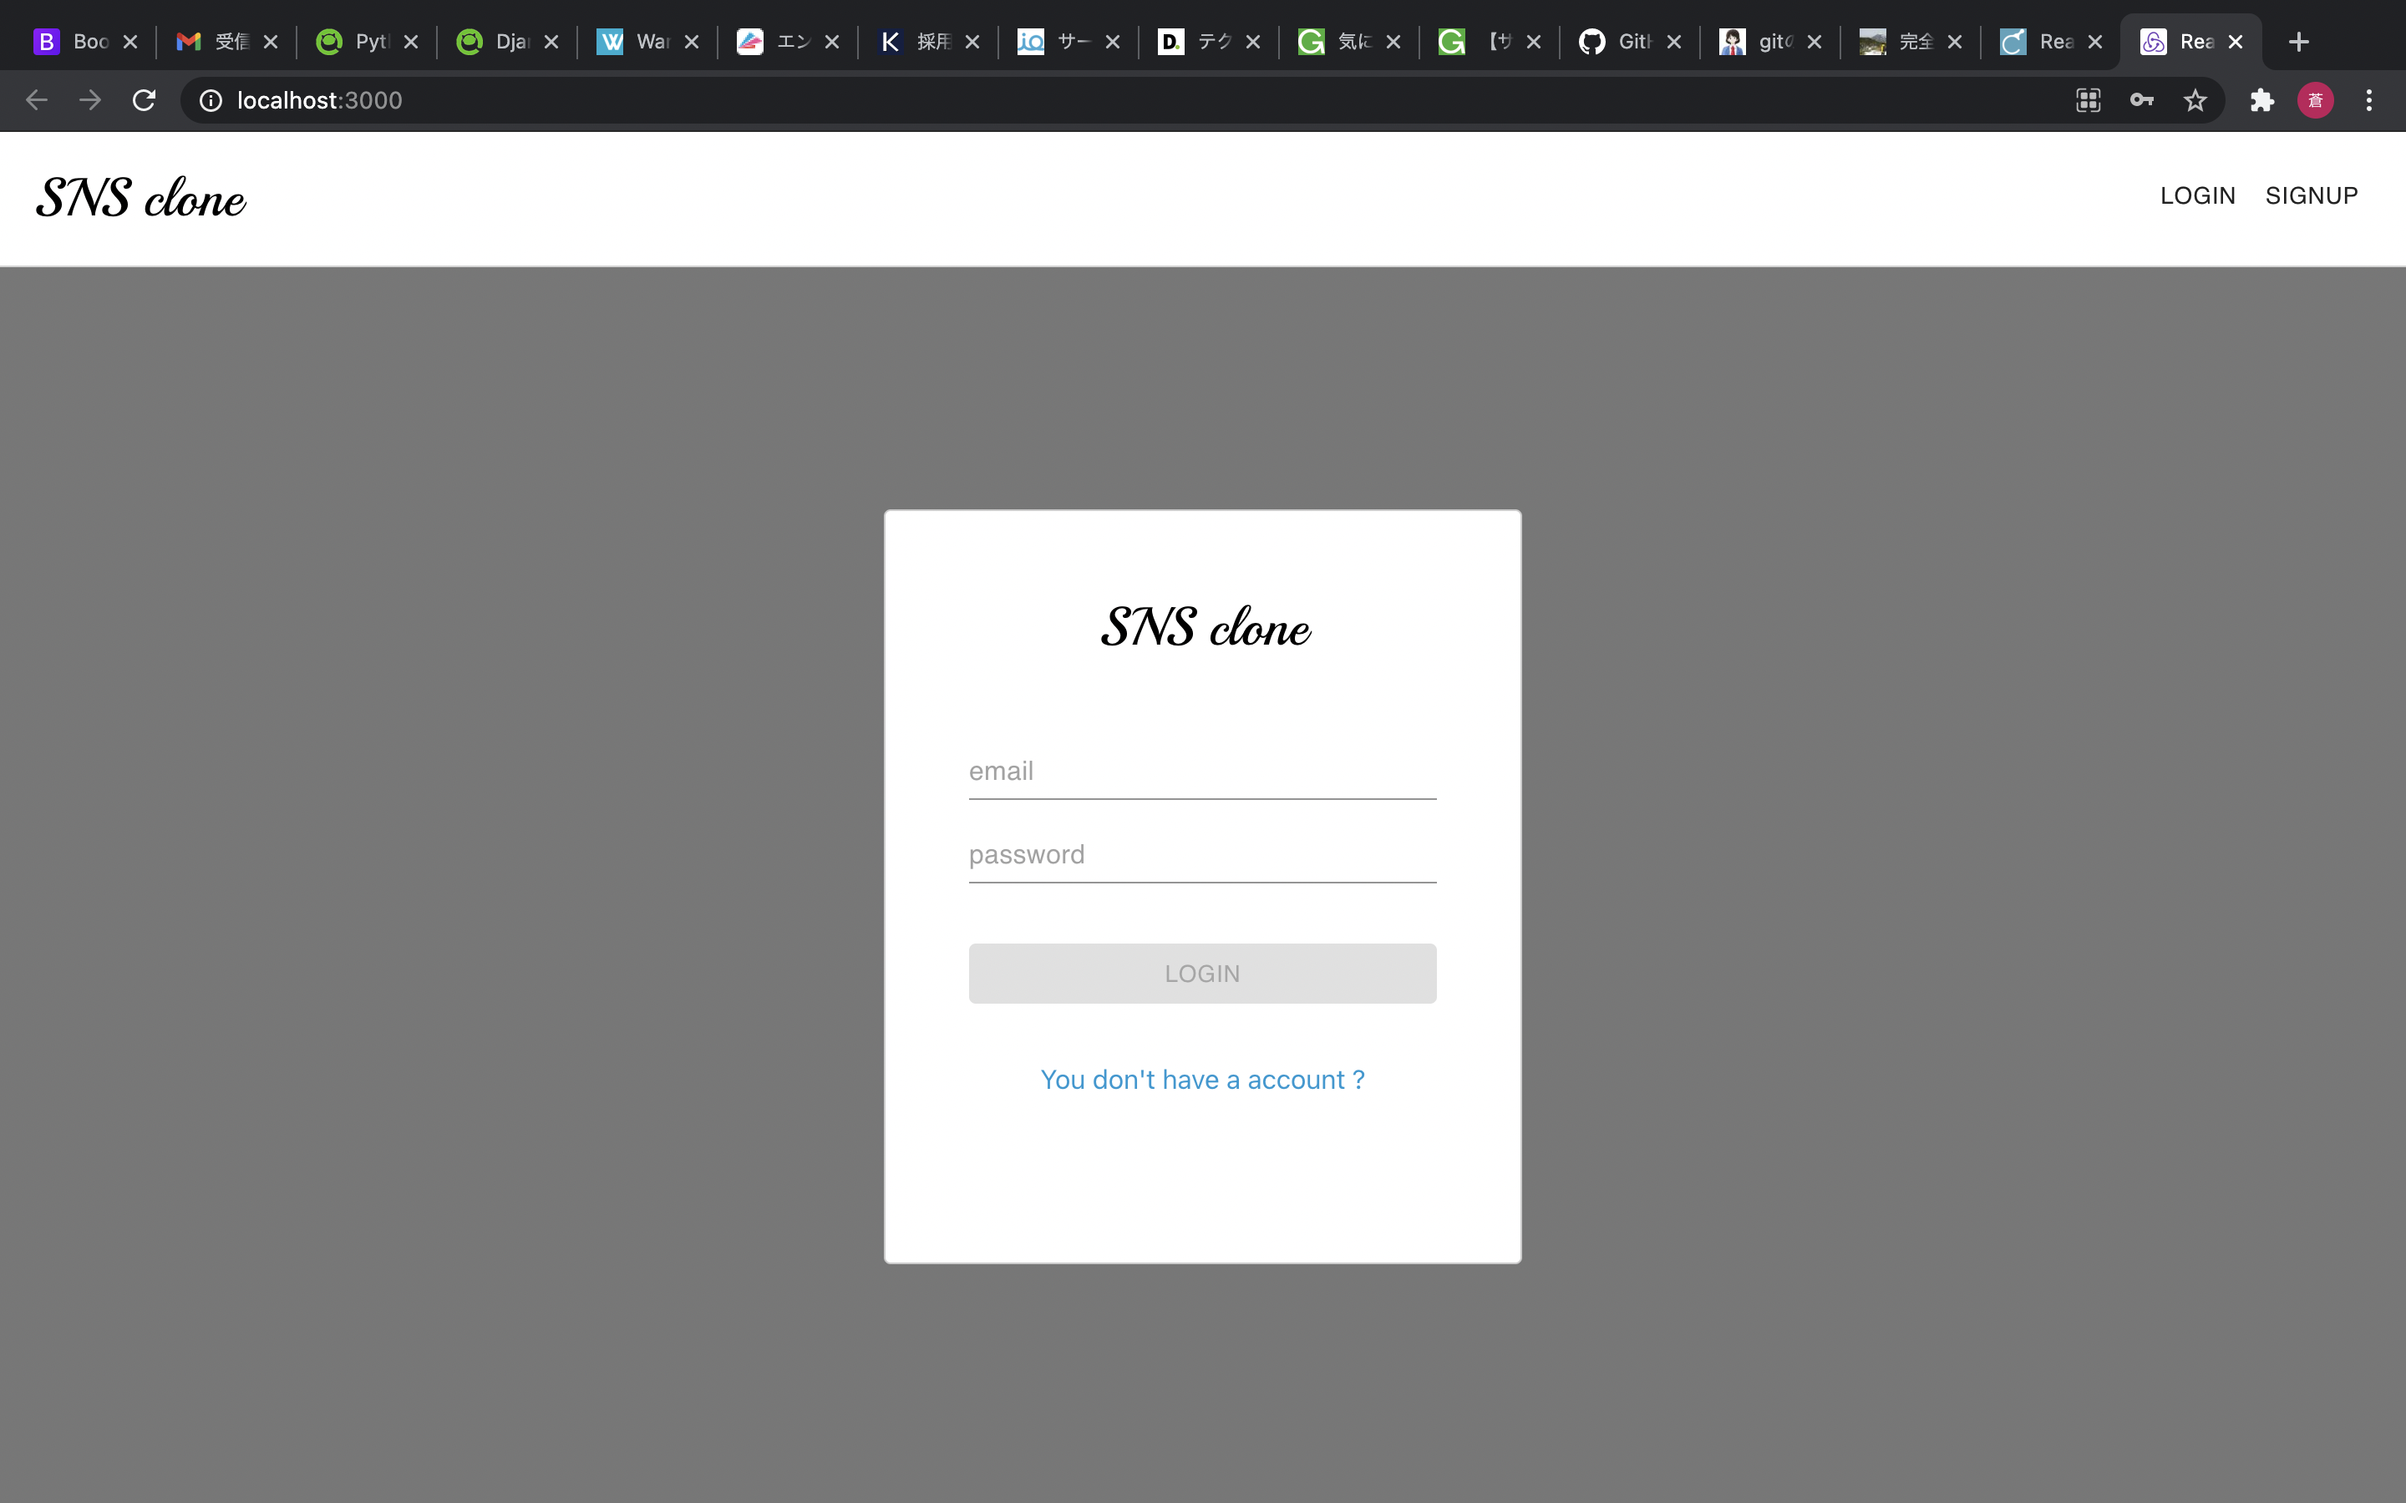Open the Chrome profile avatar
2406x1503 pixels.
(x=2315, y=99)
